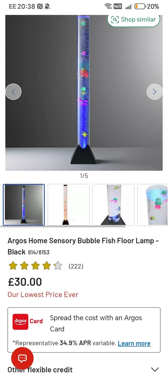
Task: Select the second orange lamp thumbnail
Action: pyautogui.click(x=69, y=205)
